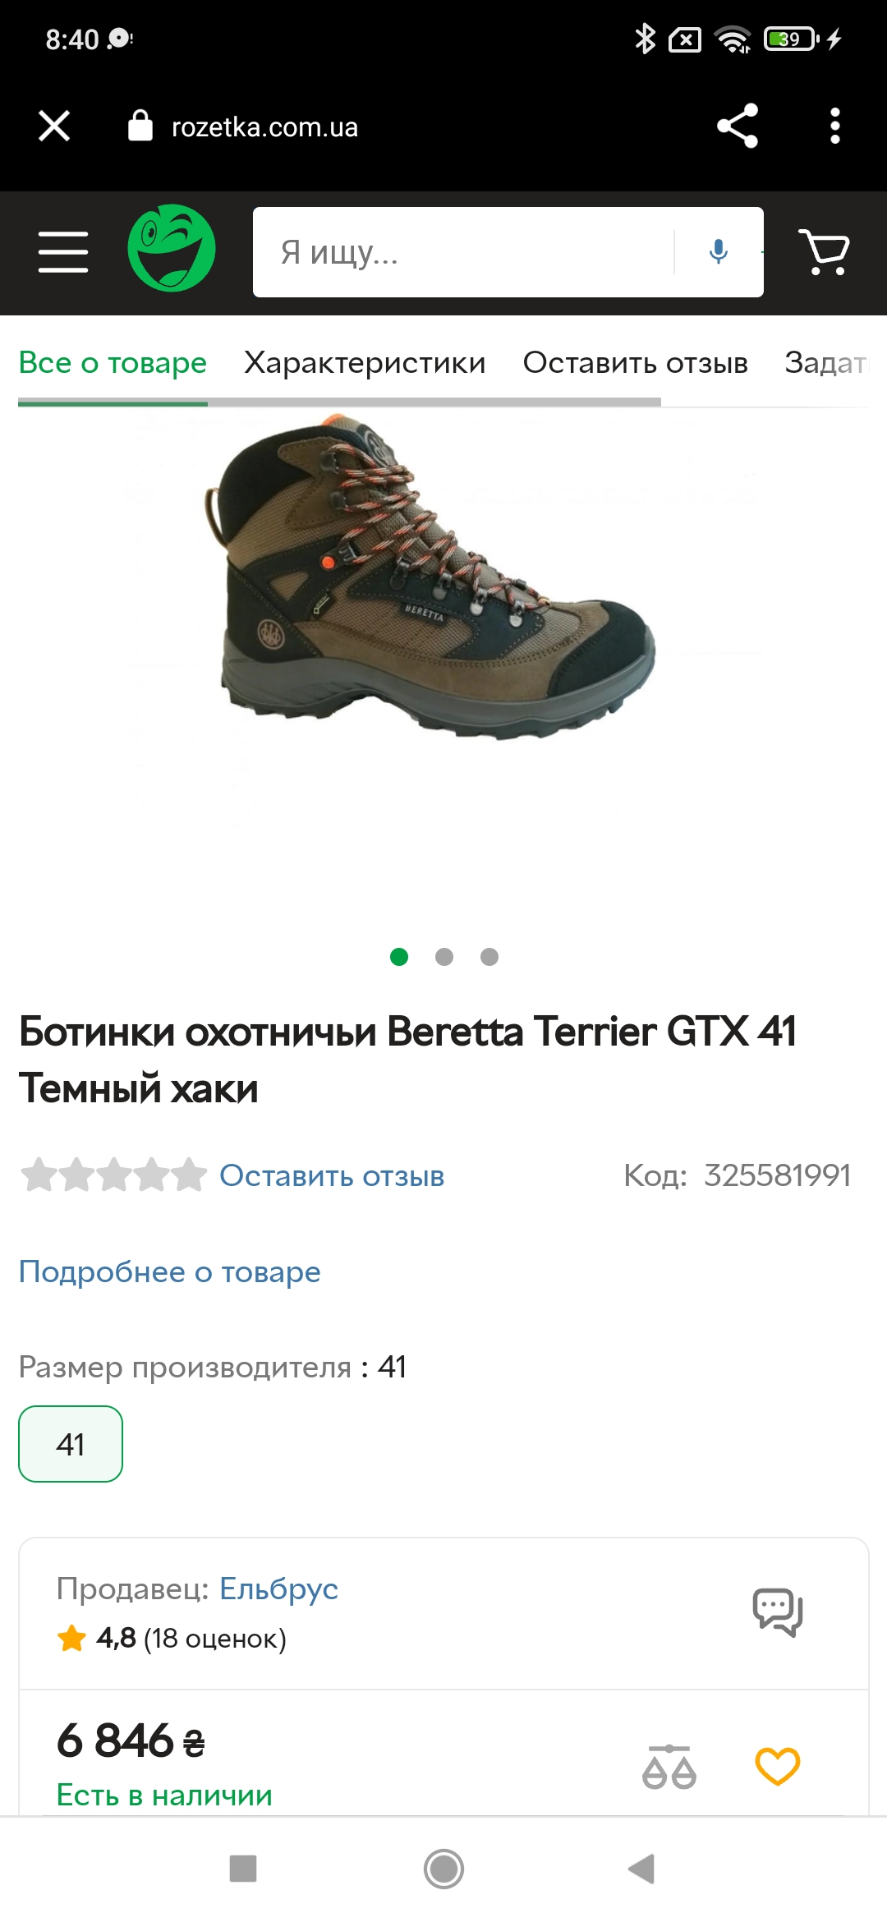The image size is (887, 1922).
Task: Add boots to wishlist heart
Action: point(778,1767)
